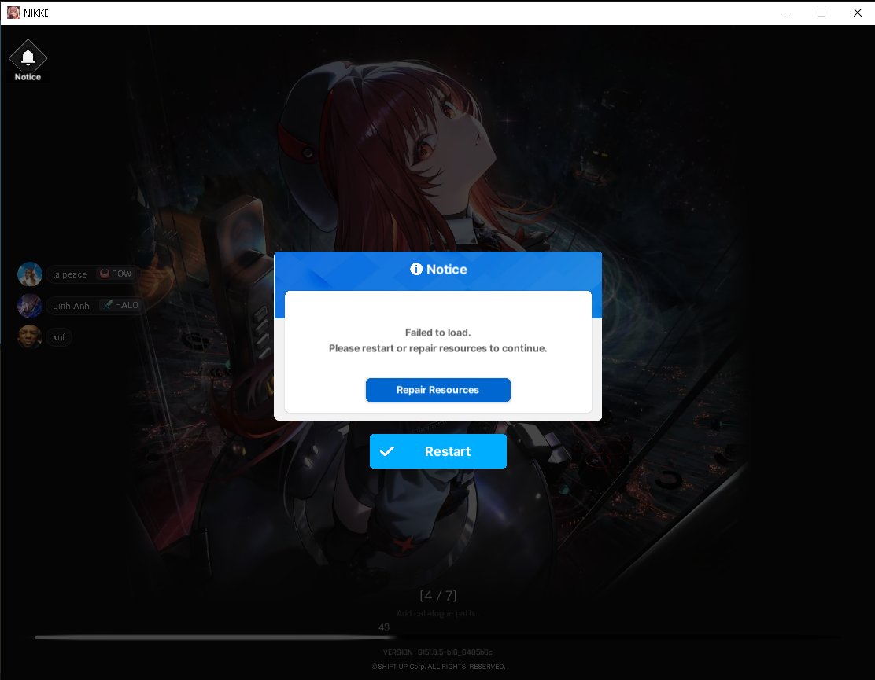Click la peace user avatar
Viewport: 875px width, 680px height.
pos(30,274)
